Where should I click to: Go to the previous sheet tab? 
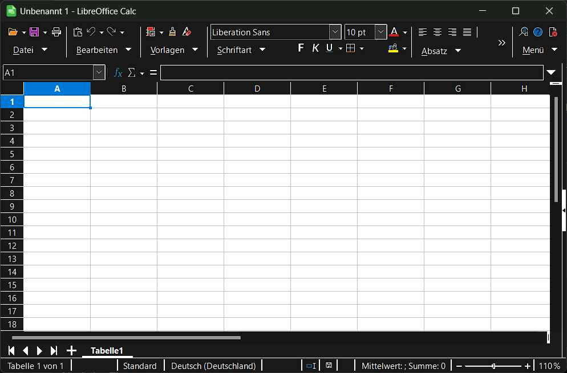point(25,351)
